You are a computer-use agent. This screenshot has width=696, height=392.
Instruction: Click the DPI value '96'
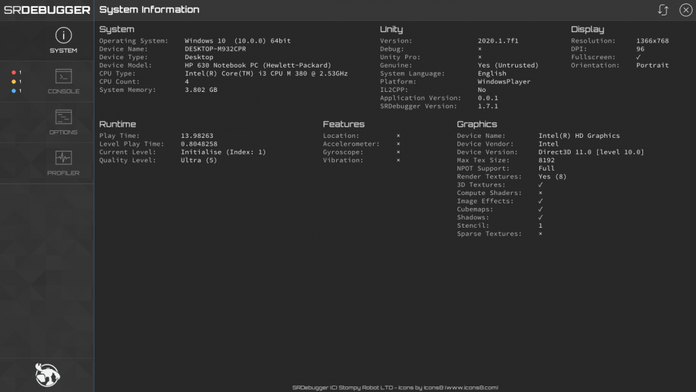coord(640,49)
